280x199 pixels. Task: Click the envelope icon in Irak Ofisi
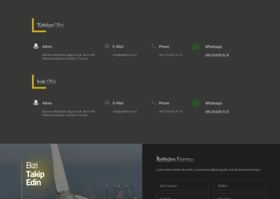(x=107, y=102)
